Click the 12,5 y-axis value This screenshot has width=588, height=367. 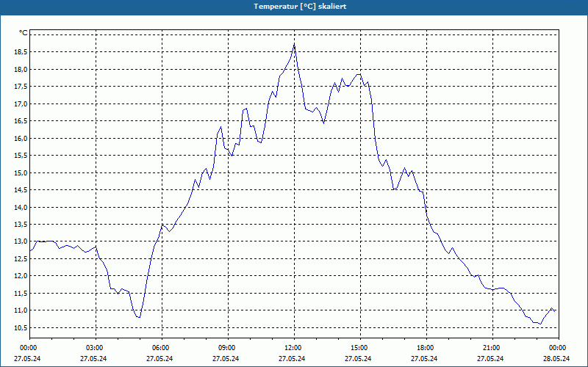point(21,259)
